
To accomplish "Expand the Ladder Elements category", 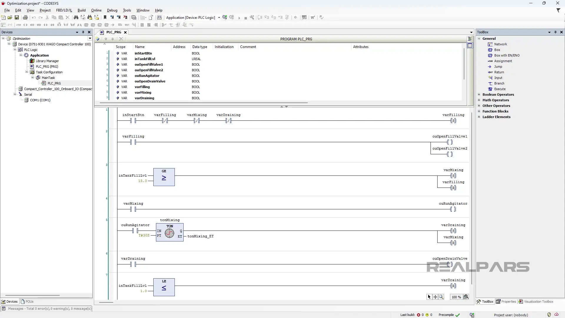I will click(479, 117).
